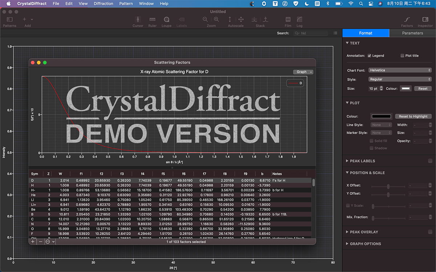Select the Cursor tool
Viewport: 436px width, 272px height.
138,19
